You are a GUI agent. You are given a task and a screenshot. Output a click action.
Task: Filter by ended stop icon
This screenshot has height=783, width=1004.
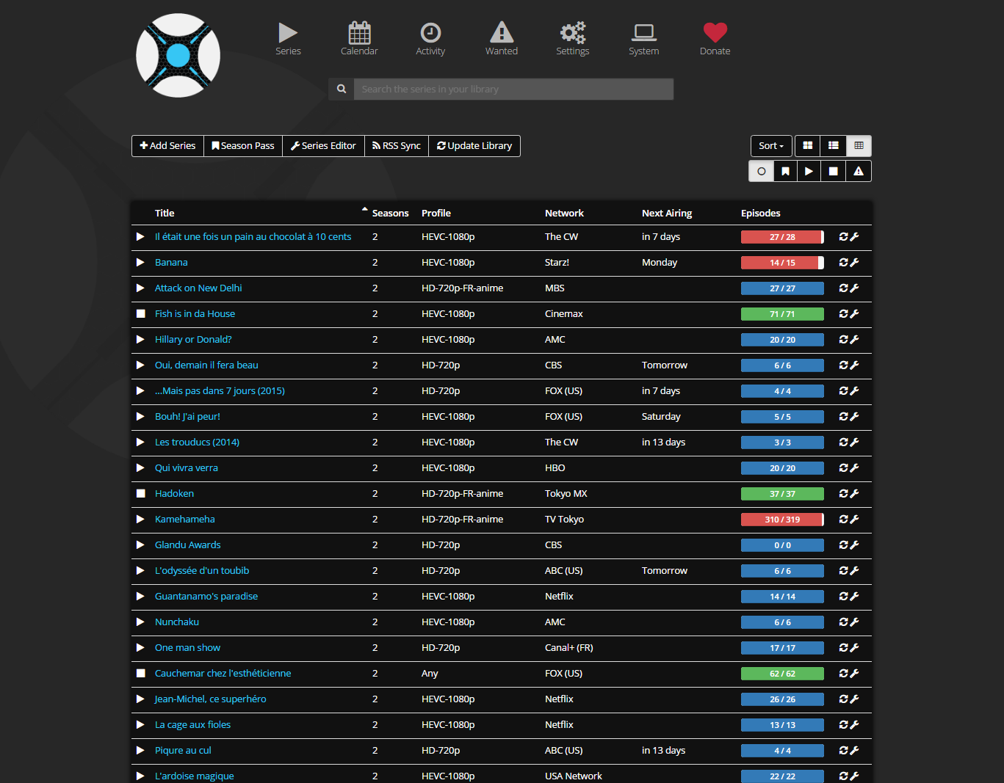[x=833, y=171]
